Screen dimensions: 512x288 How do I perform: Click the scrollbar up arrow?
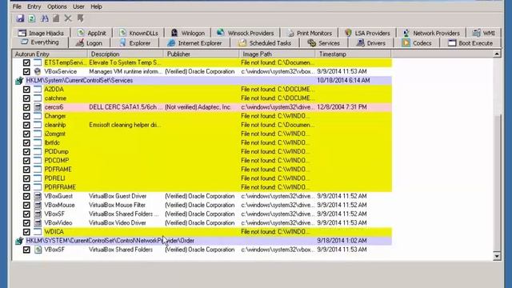497,54
